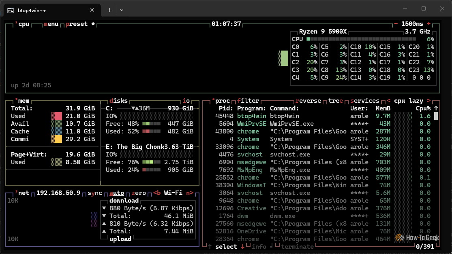Click the cpu lazy sort mode label
The width and height of the screenshot is (452, 254).
pyautogui.click(x=409, y=101)
